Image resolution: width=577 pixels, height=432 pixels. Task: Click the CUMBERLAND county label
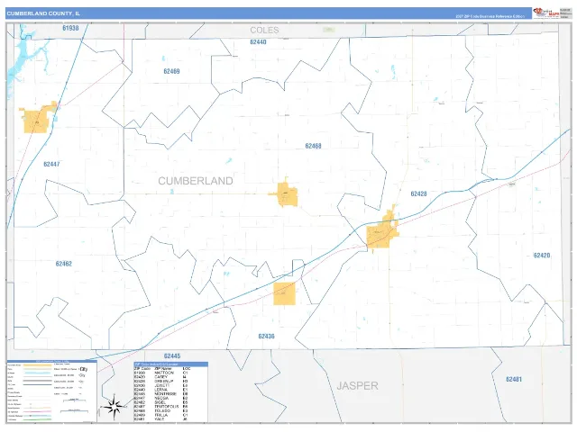(x=196, y=181)
